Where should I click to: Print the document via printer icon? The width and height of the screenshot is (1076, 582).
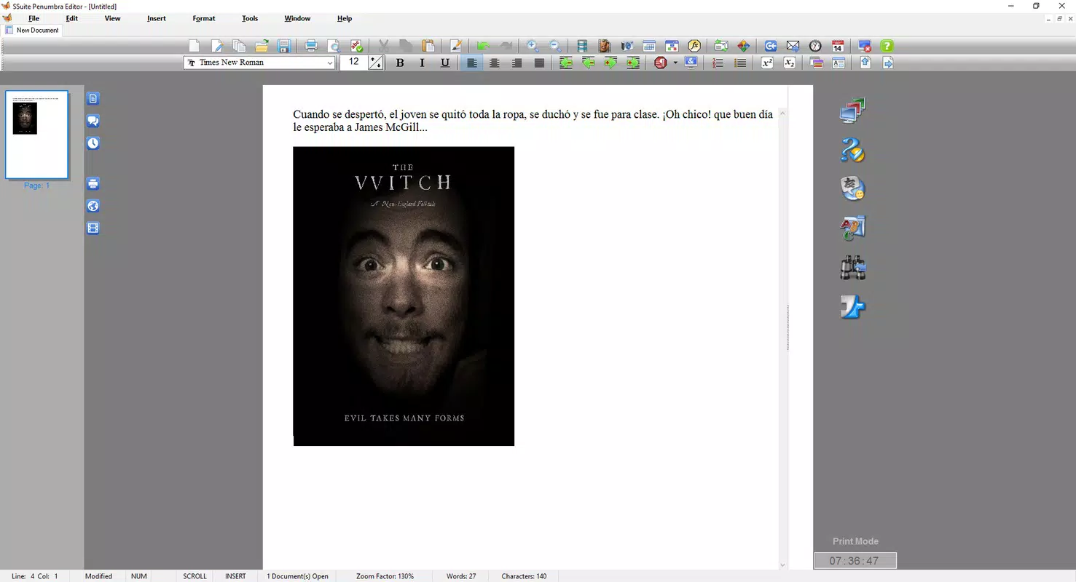pos(311,46)
